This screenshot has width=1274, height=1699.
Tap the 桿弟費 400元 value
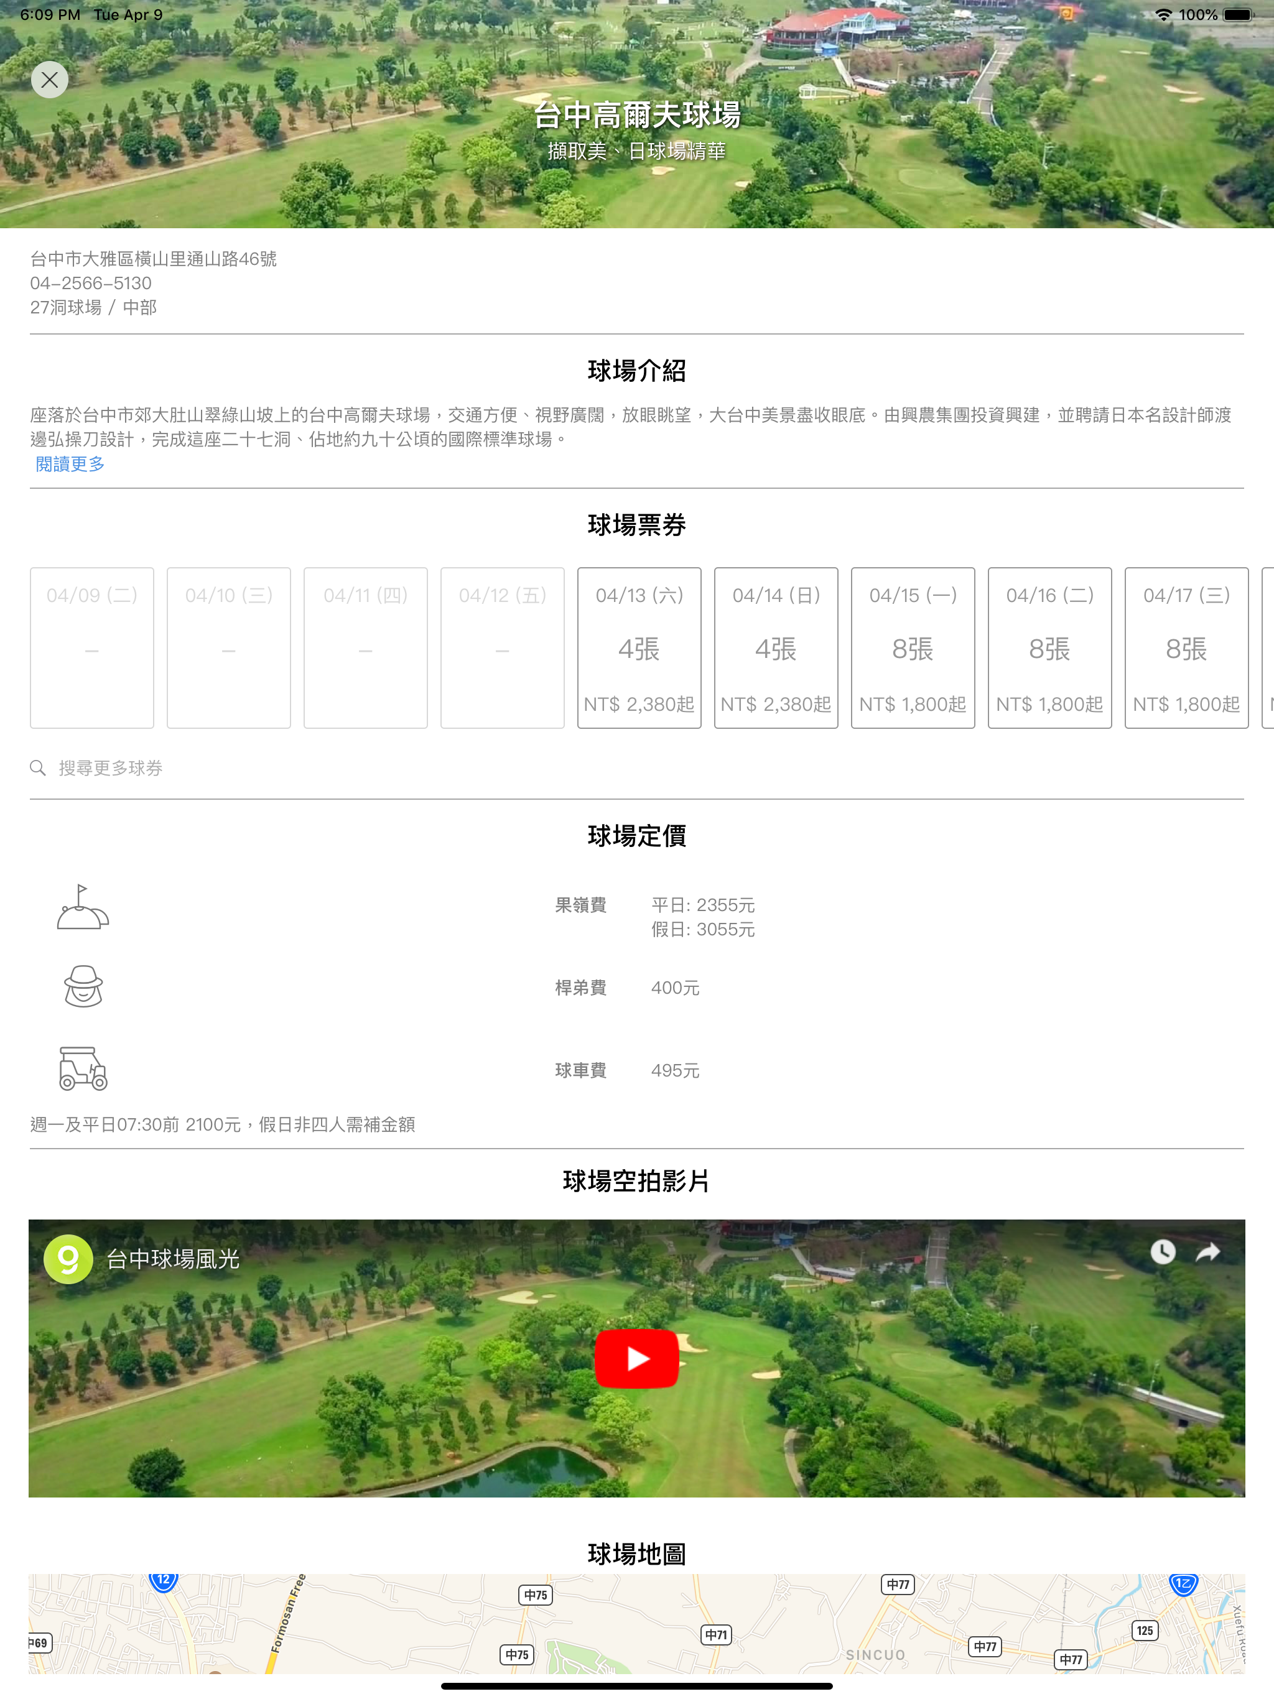[676, 988]
